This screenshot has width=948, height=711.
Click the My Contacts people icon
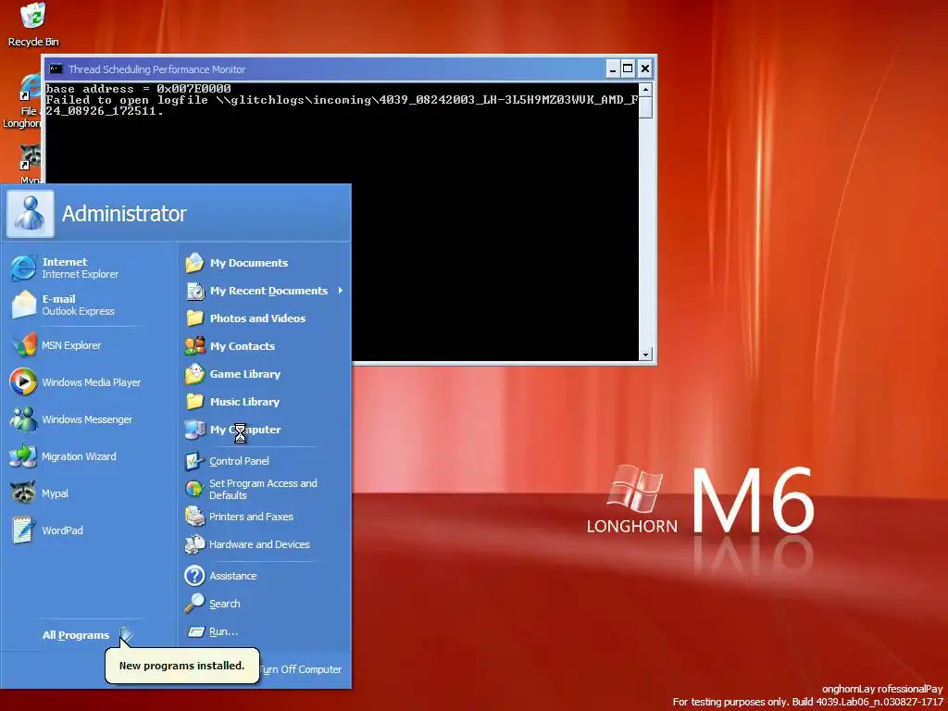click(x=194, y=346)
